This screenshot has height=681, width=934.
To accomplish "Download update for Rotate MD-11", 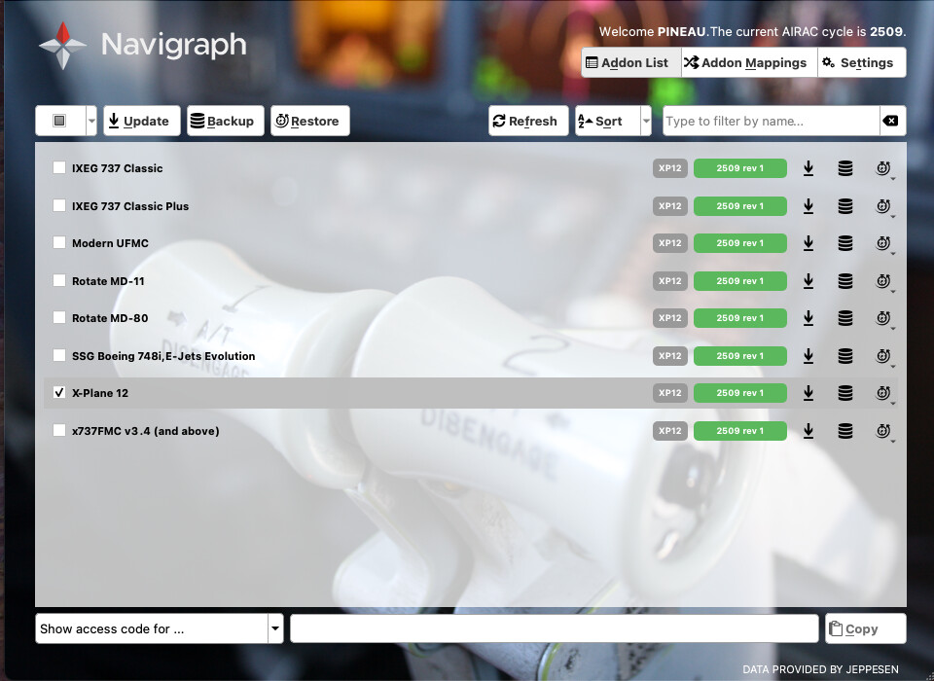I will [x=808, y=281].
